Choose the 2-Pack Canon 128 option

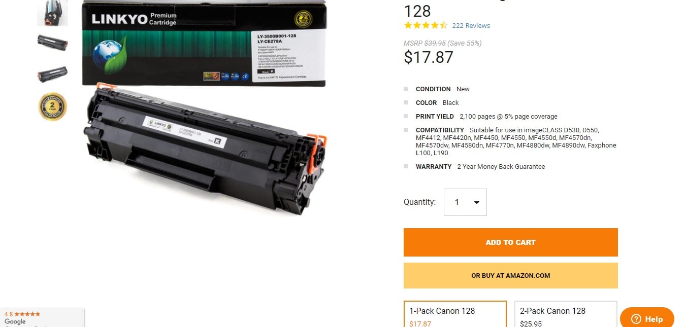(566, 314)
